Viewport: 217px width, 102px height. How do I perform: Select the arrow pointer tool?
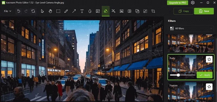(x=43, y=11)
